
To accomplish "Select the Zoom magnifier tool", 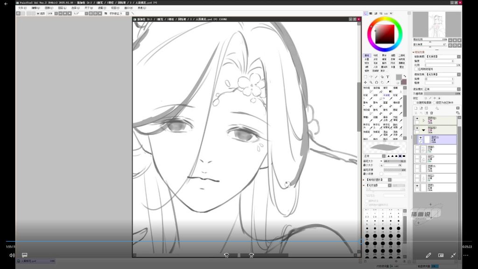I will tap(371, 82).
